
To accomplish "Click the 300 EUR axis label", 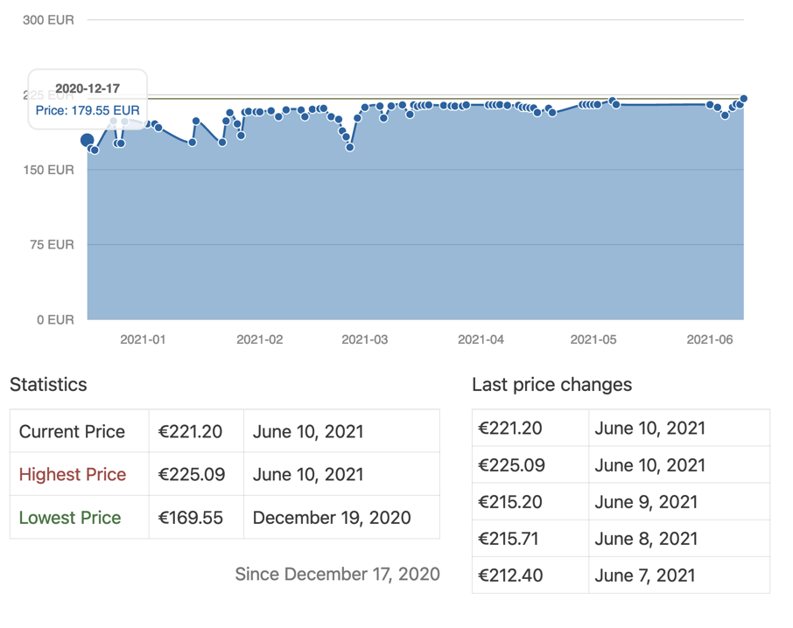I will coord(48,20).
